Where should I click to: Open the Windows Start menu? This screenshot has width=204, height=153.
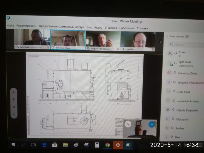pyautogui.click(x=13, y=144)
